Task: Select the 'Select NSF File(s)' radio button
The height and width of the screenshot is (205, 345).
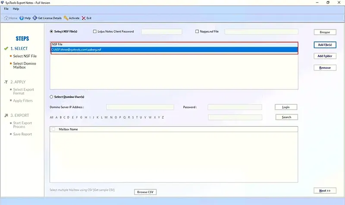Action: (51, 31)
